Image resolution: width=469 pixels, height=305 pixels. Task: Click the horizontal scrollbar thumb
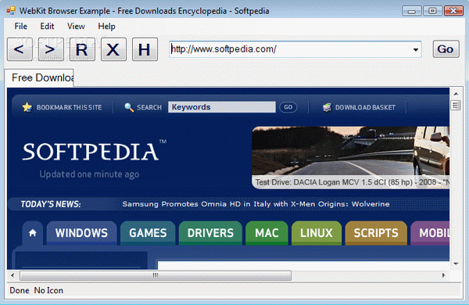click(156, 275)
